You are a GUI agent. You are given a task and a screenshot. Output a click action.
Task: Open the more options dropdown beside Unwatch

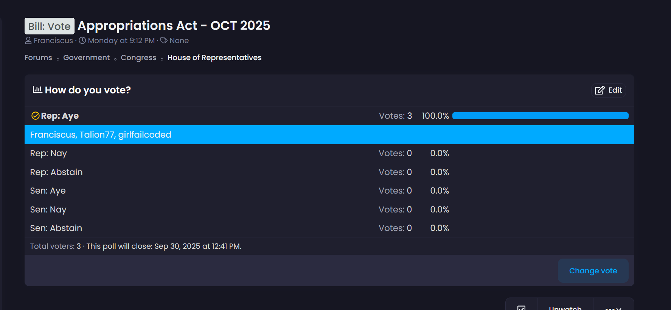point(613,308)
